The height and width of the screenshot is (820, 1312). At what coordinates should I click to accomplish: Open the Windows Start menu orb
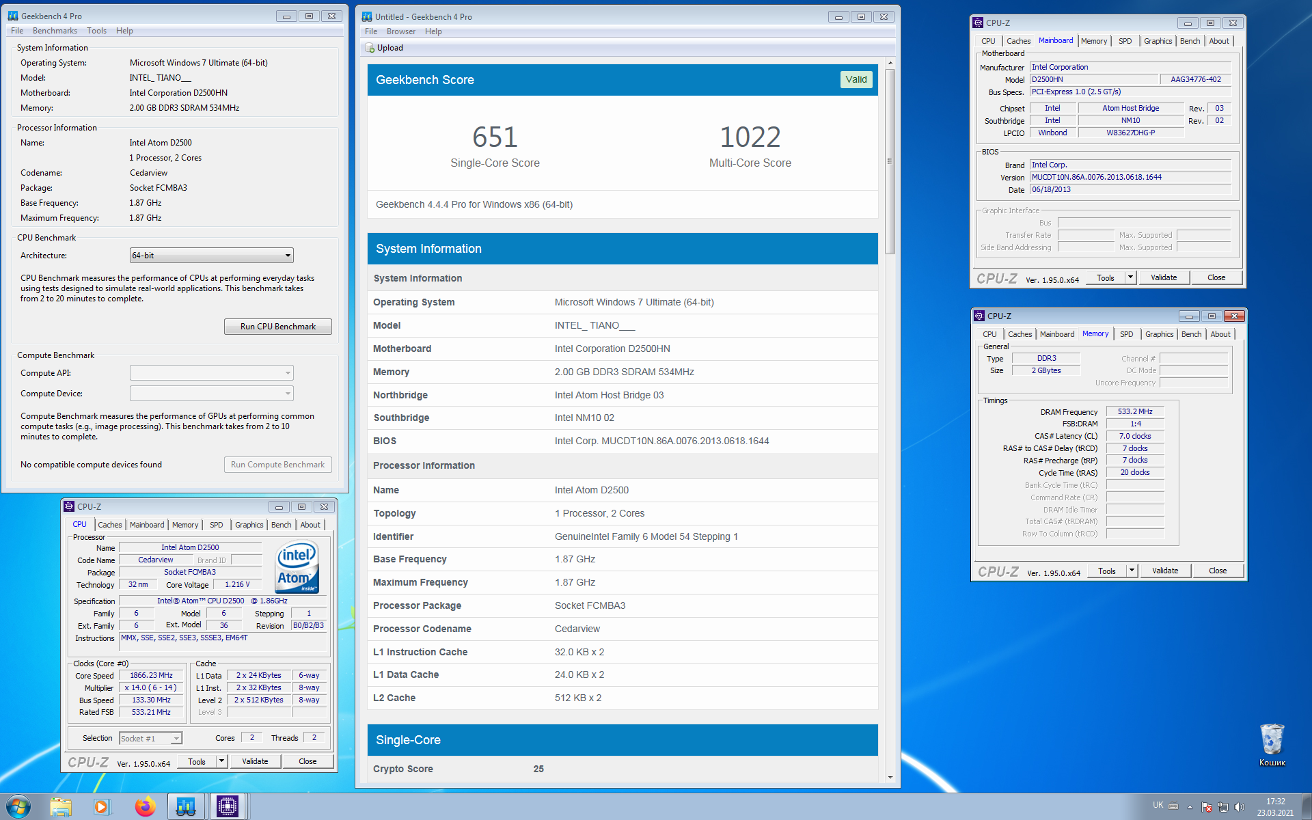pyautogui.click(x=18, y=806)
